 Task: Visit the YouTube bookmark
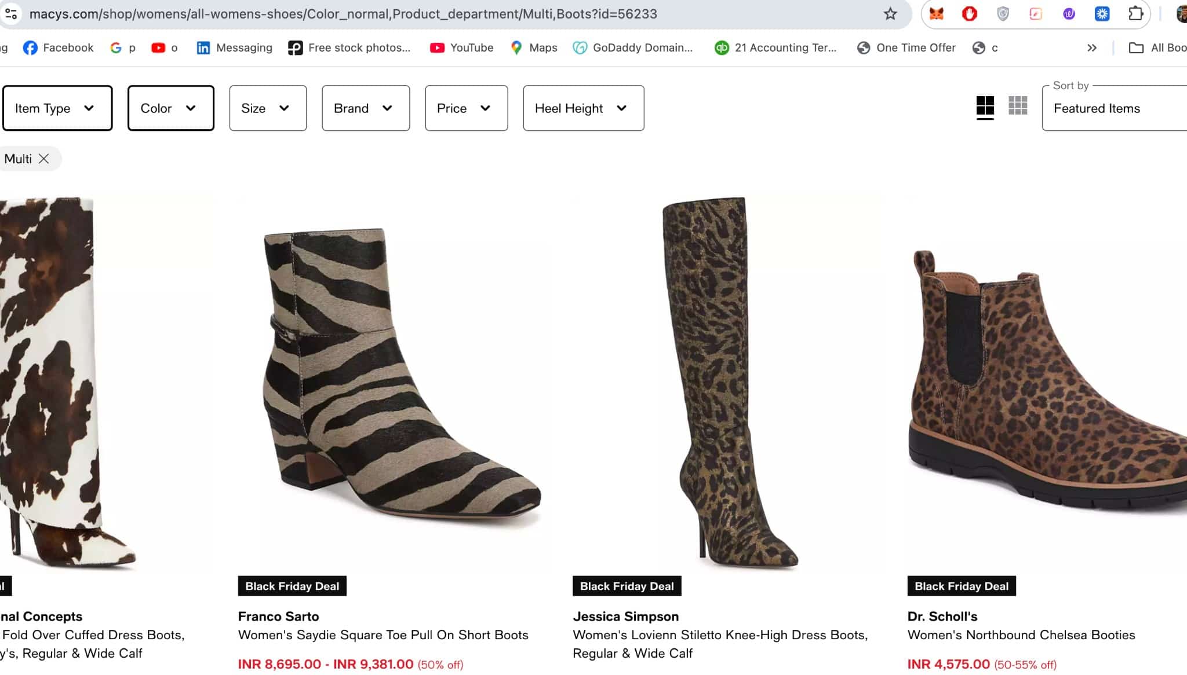[461, 47]
